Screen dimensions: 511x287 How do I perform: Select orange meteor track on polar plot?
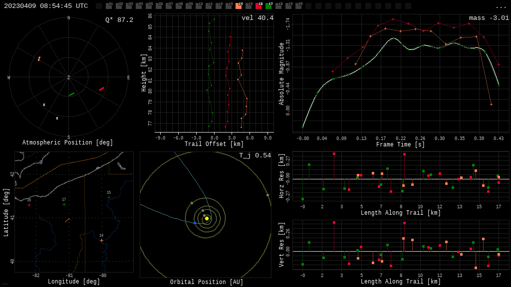pyautogui.click(x=39, y=59)
